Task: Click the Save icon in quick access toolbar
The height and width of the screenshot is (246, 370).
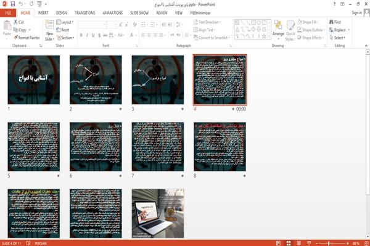Action: tap(13, 4)
